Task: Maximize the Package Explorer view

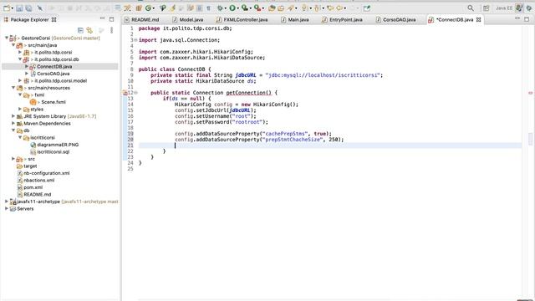Action: point(111,19)
